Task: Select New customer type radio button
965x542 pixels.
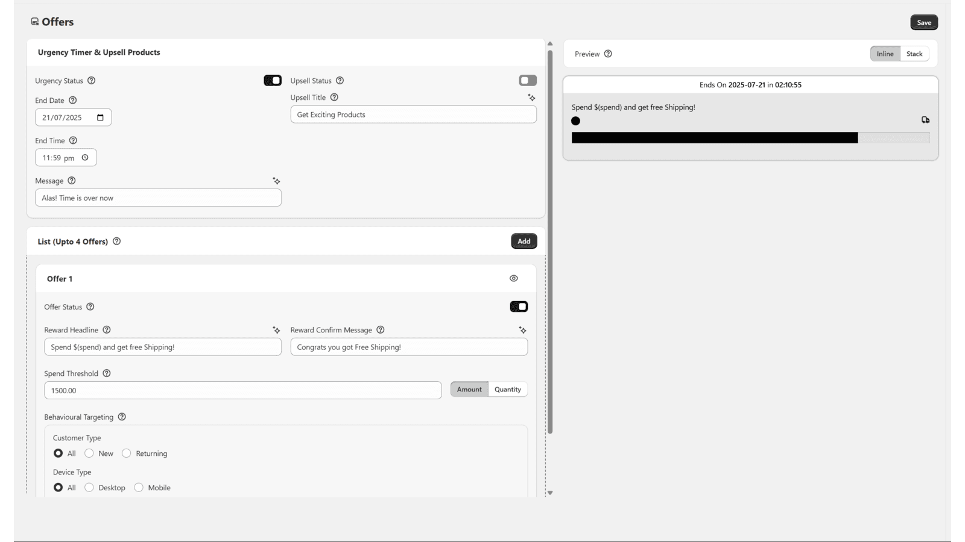Action: coord(89,453)
